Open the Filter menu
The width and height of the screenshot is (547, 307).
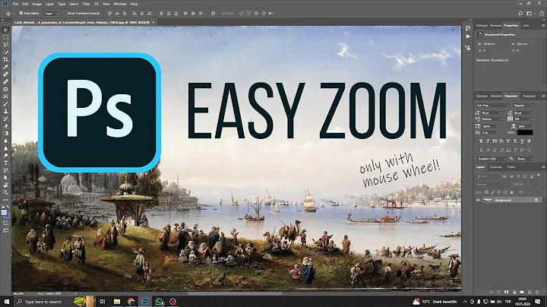[x=86, y=4]
